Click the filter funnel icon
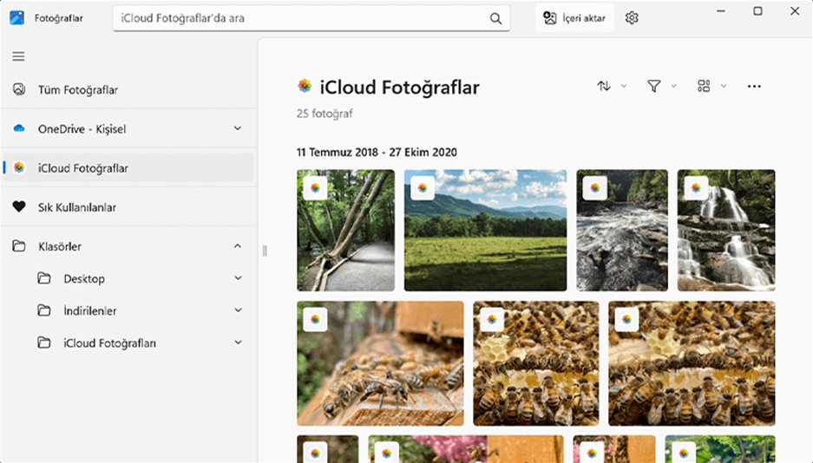The image size is (813, 463). click(x=654, y=86)
